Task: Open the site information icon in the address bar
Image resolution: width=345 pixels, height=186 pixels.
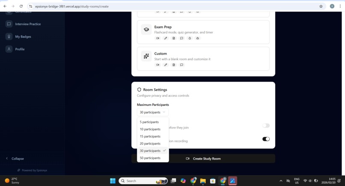Action: click(x=30, y=6)
